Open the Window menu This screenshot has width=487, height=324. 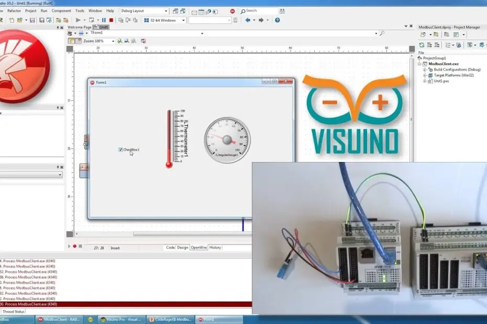[x=95, y=11]
